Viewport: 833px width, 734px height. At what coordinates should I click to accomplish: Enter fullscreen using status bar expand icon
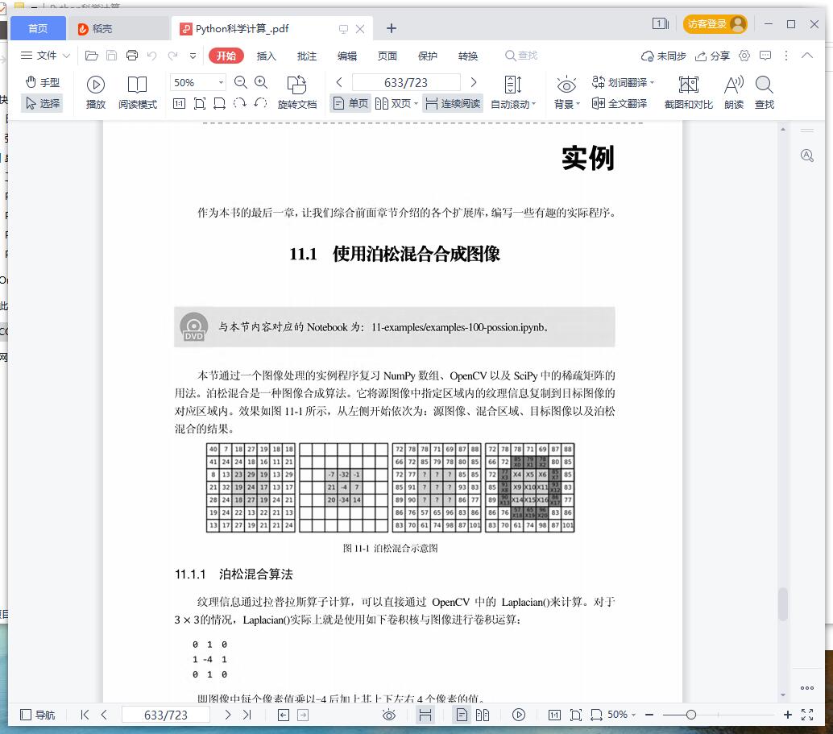(x=807, y=715)
